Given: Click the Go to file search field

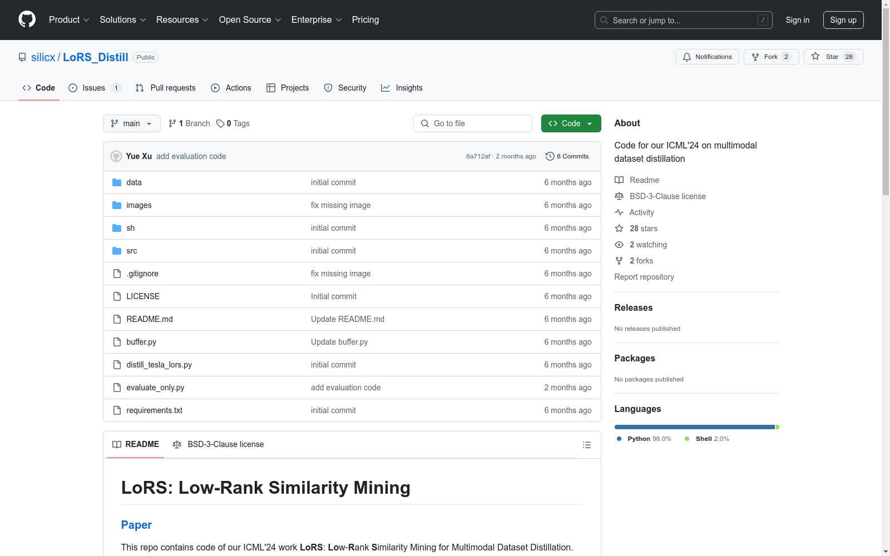Looking at the screenshot, I should click(473, 123).
